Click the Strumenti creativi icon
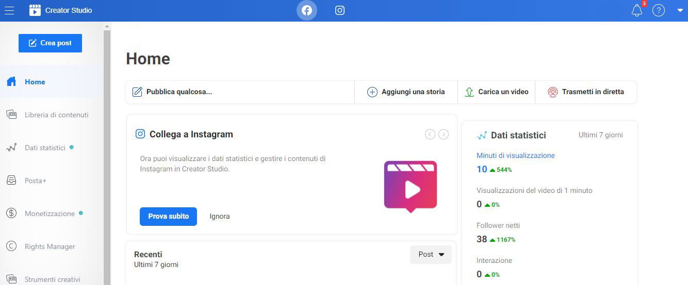688x285 pixels. (x=11, y=279)
